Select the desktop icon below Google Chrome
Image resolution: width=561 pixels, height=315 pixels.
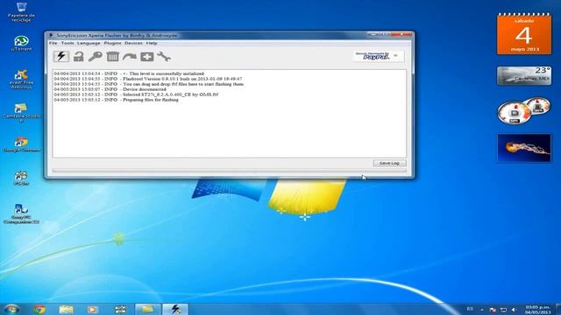click(21, 178)
